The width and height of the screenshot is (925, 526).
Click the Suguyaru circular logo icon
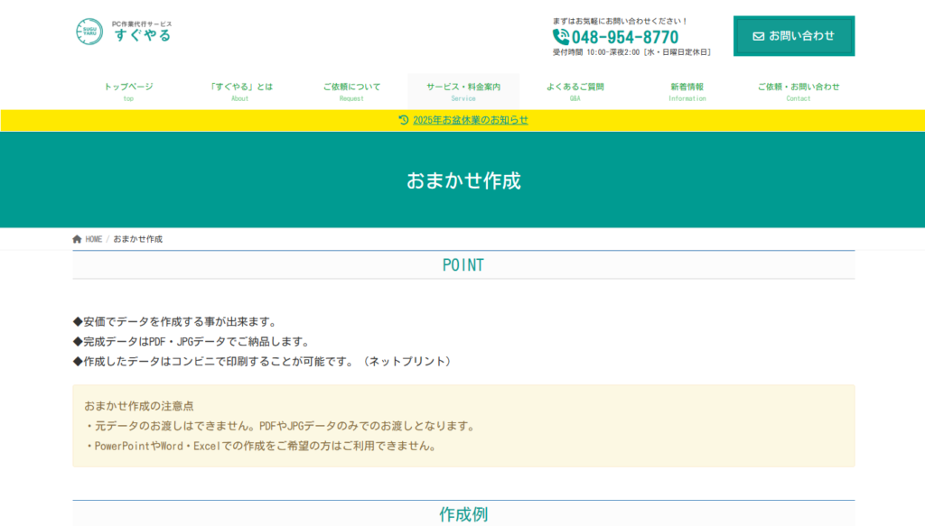(x=89, y=32)
